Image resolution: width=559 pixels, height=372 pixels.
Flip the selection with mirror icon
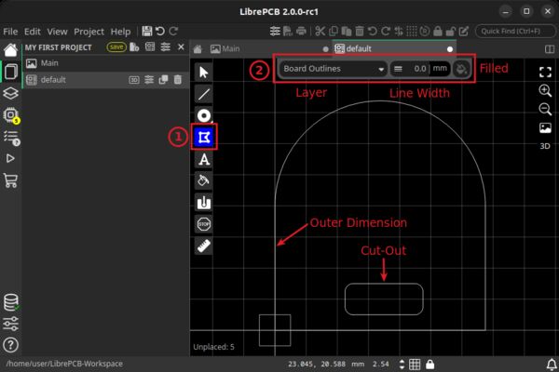pyautogui.click(x=399, y=32)
